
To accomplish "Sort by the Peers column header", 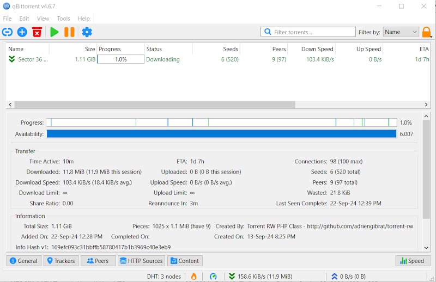I will point(264,49).
